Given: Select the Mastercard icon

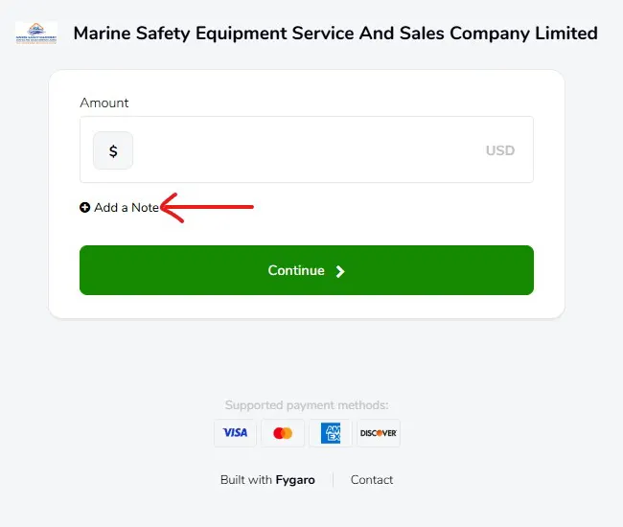Looking at the screenshot, I should [x=283, y=433].
